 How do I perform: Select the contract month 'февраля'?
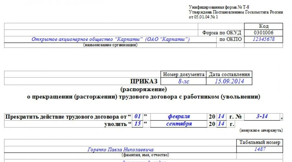(x=179, y=116)
